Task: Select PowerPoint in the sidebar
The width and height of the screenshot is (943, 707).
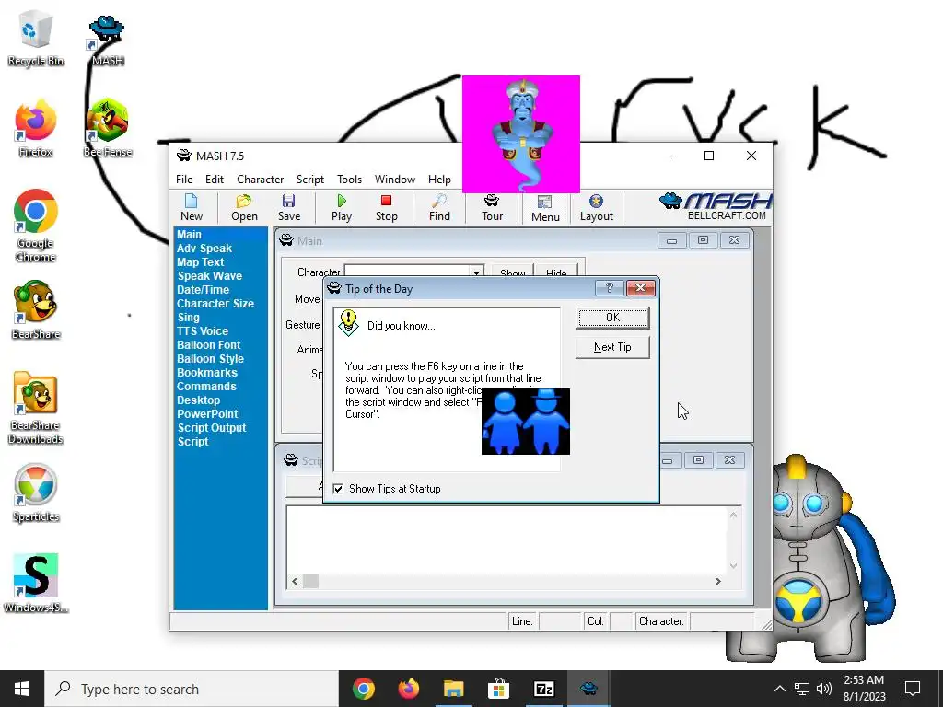Action: click(207, 414)
